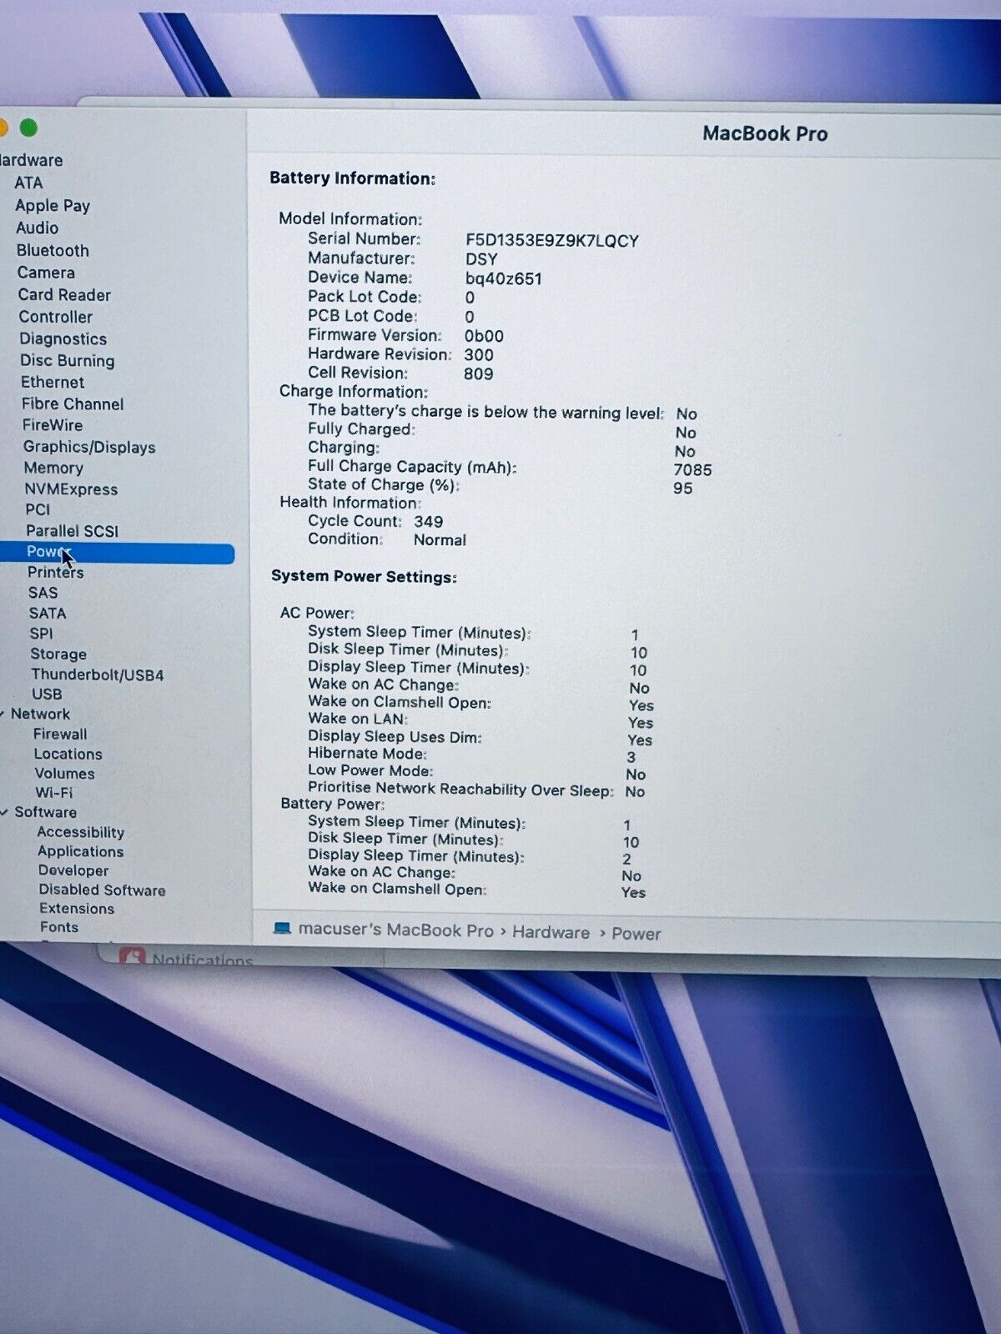Screen dimensions: 1001x1334
Task: Select Wi-Fi under Network
Action: pyautogui.click(x=53, y=792)
